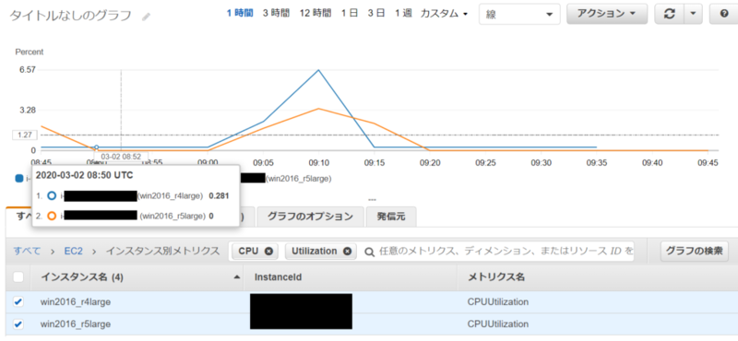Click the グラフの検索 button
This screenshot has height=341, width=738.
[695, 252]
